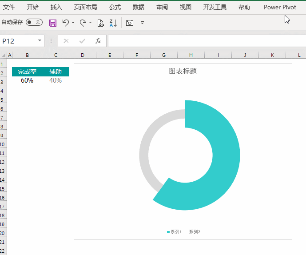Viewport: 306px width, 255px height.
Task: Select the 图表标题 chart title
Action: (183, 71)
